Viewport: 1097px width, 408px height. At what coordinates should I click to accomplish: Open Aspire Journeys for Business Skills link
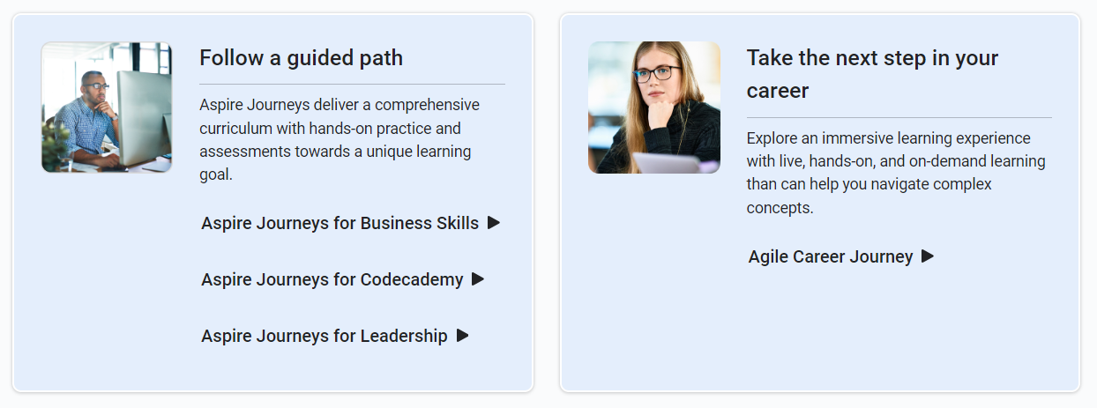[x=340, y=223]
